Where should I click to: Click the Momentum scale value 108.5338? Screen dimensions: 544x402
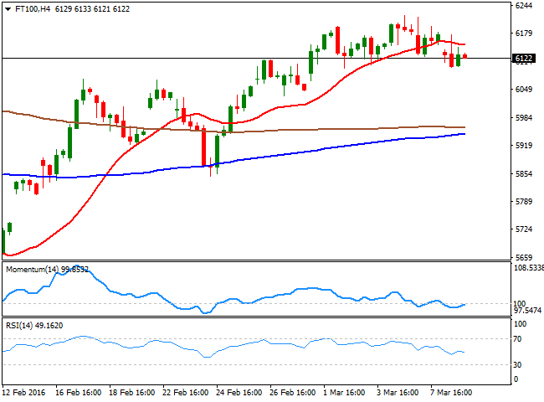(x=528, y=268)
